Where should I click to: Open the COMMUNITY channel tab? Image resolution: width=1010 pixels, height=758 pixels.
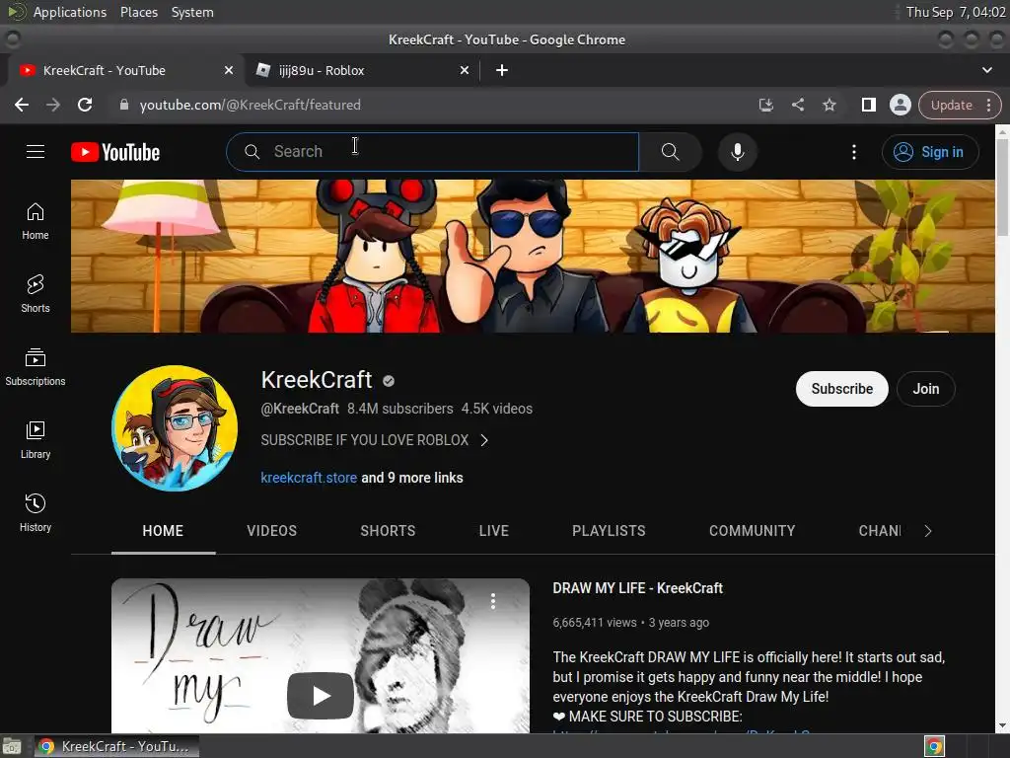click(753, 531)
